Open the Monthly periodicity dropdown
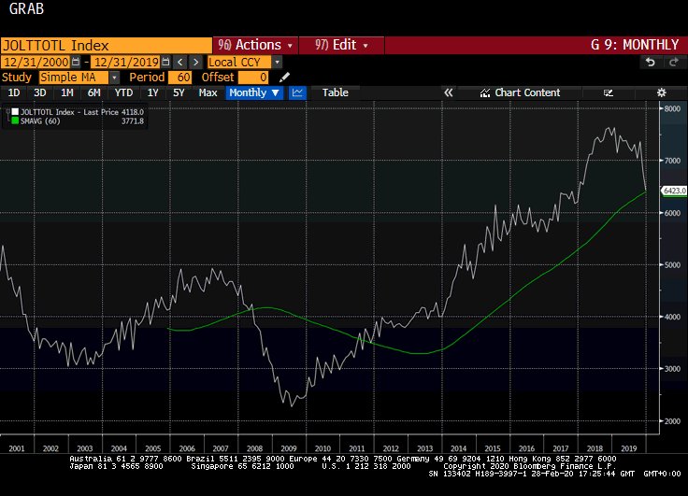The image size is (688, 496). [254, 92]
